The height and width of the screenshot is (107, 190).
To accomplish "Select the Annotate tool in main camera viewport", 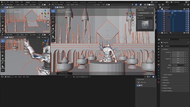I will pos(53,33).
